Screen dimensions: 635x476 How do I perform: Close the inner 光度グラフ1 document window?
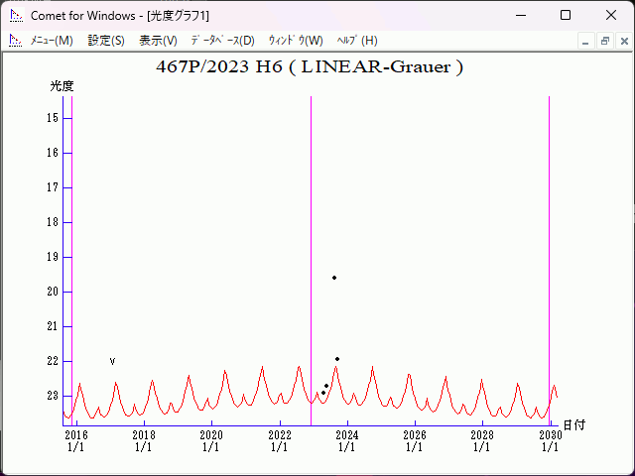pos(622,41)
